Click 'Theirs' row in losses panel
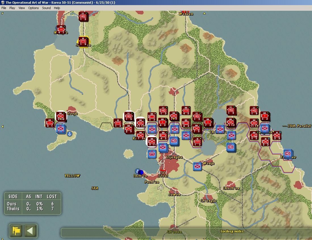312x240 pixels. click(x=32, y=209)
